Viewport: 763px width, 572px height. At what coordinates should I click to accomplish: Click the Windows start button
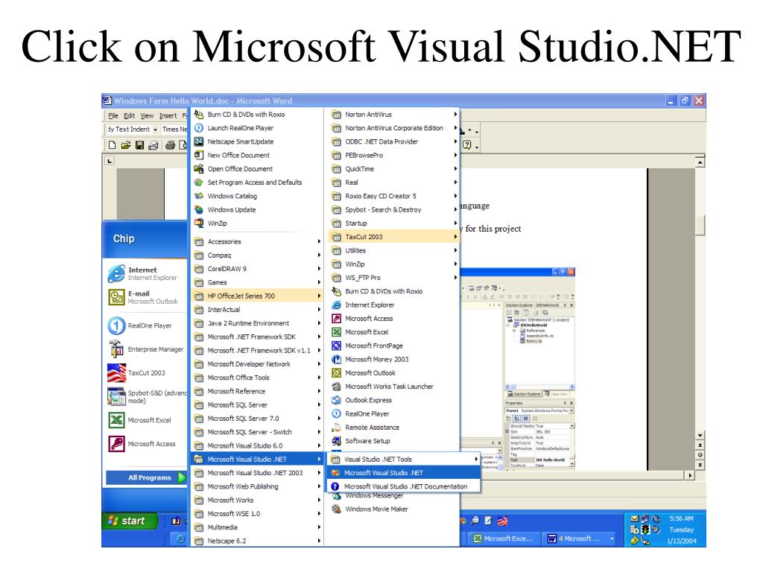pyautogui.click(x=130, y=521)
